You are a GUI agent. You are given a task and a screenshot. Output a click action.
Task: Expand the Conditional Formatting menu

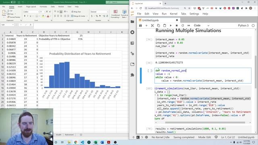pos(115,14)
